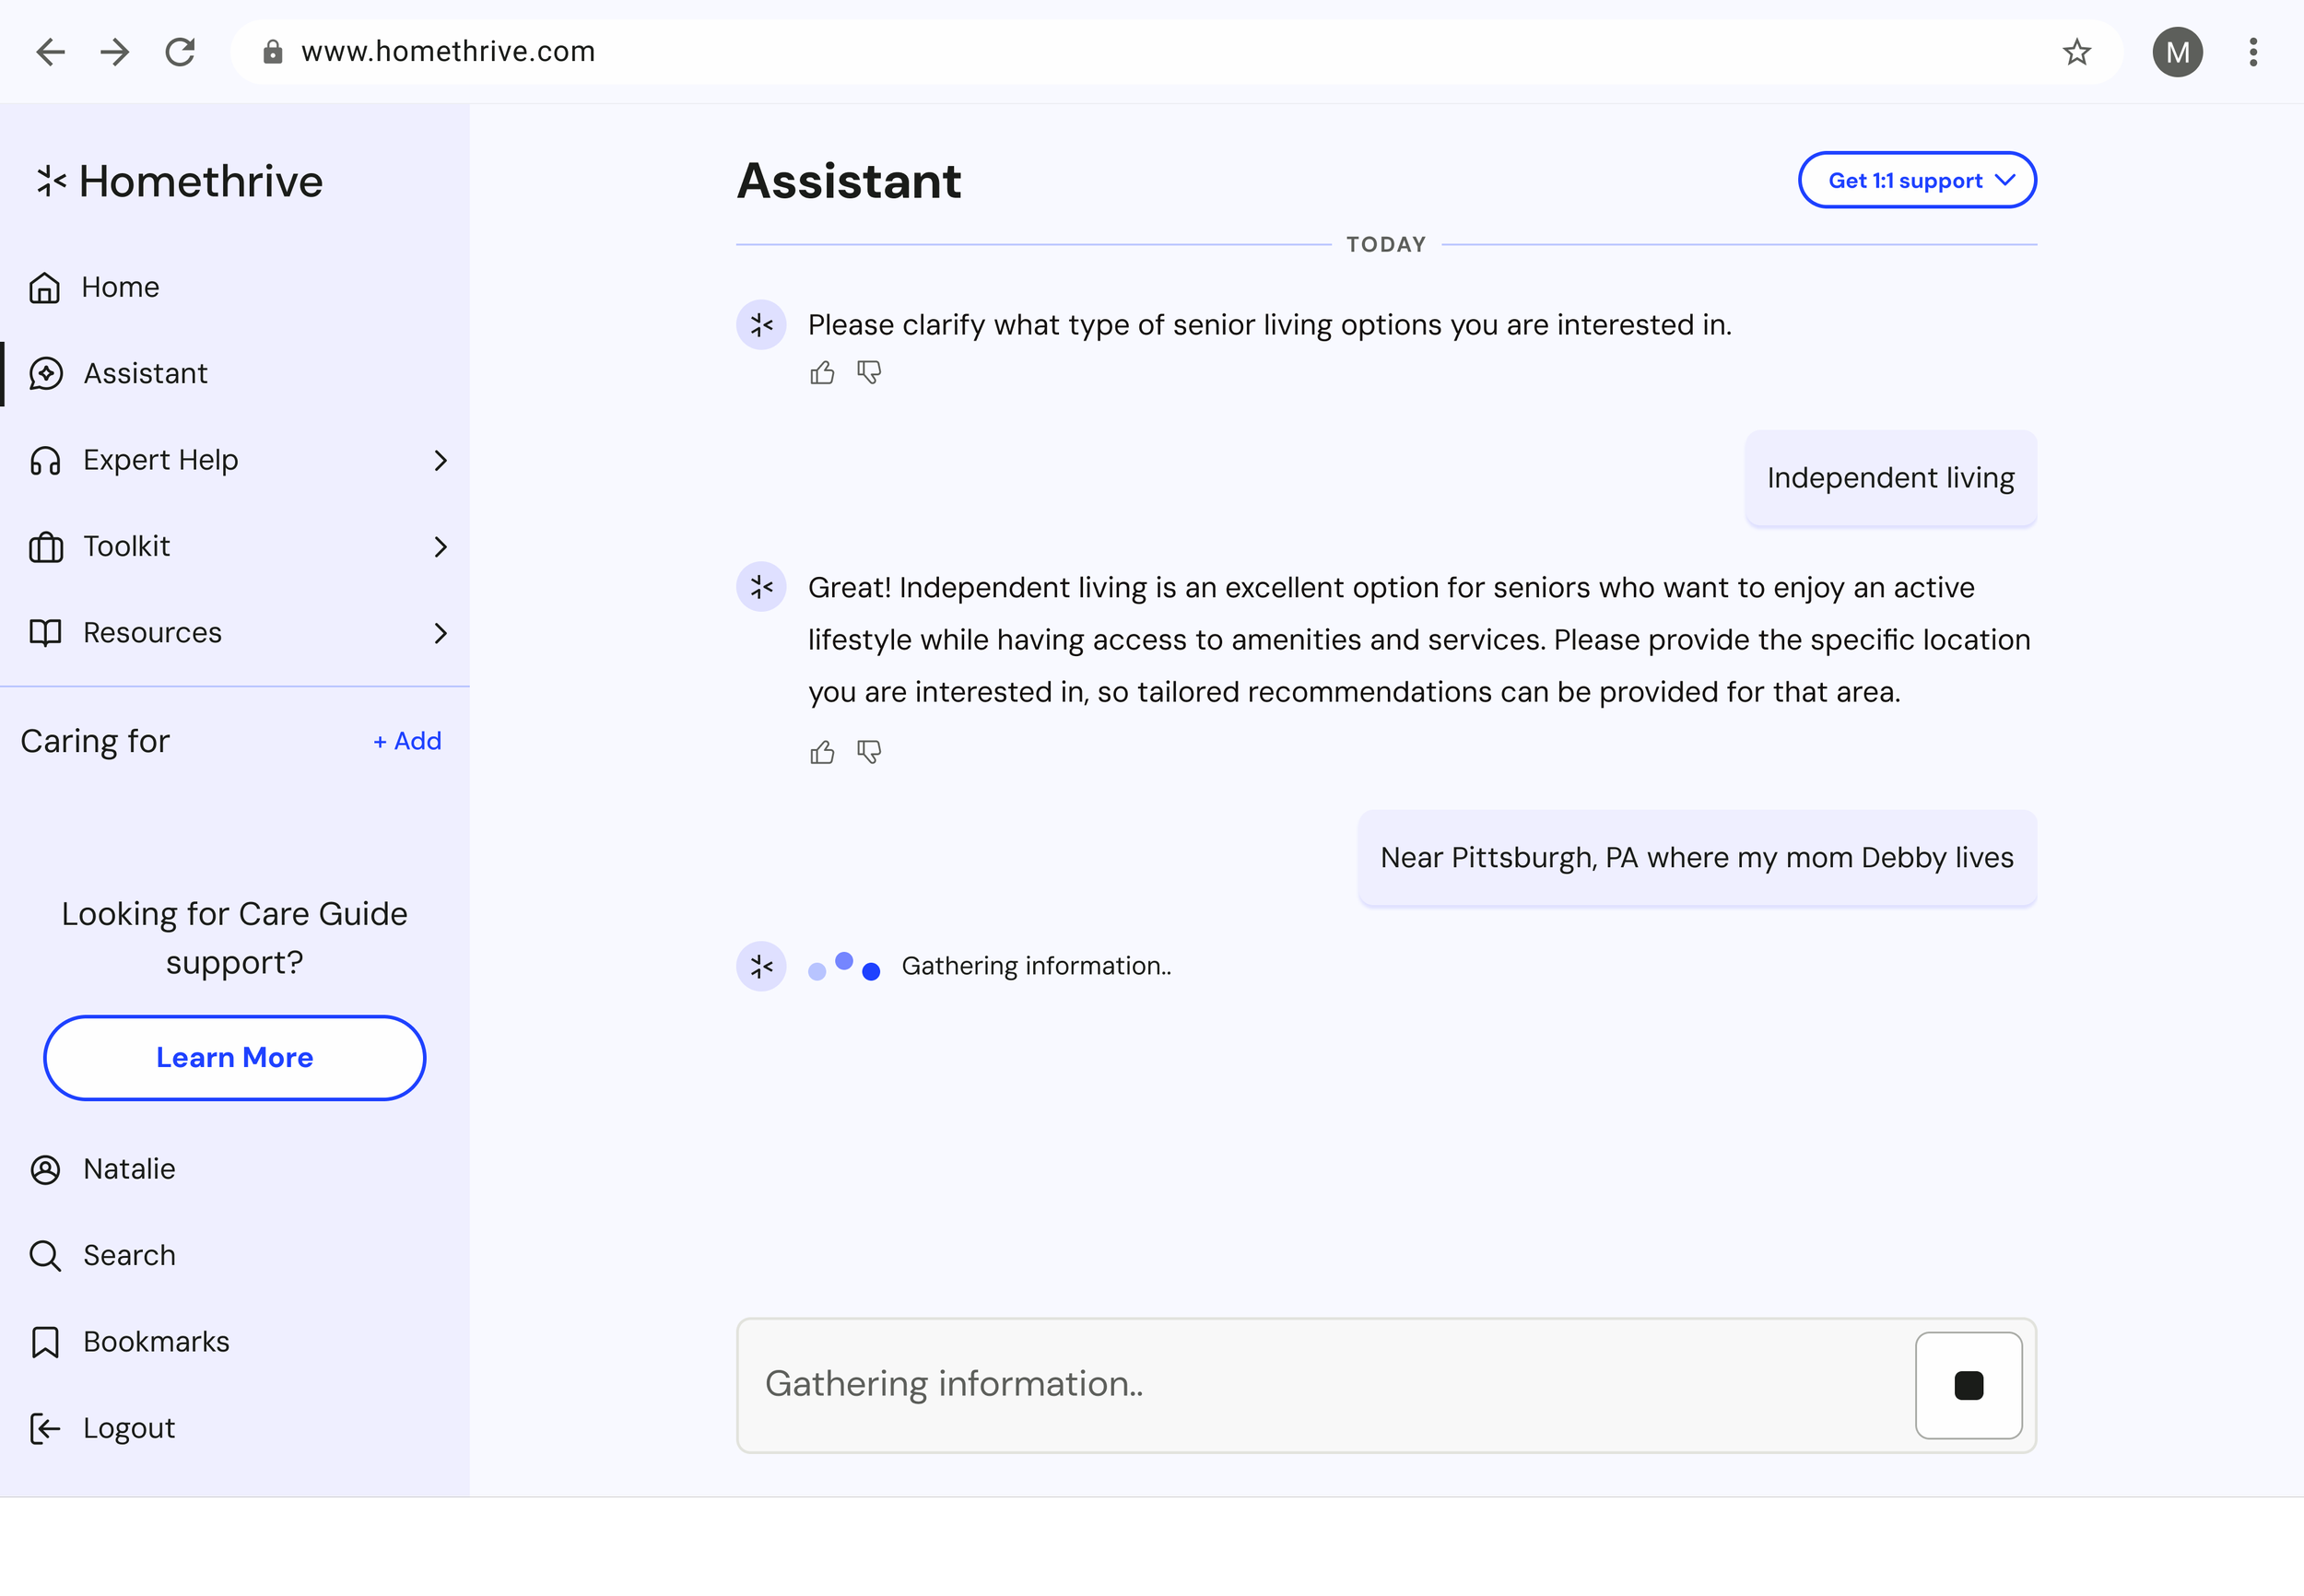The height and width of the screenshot is (1596, 2304).
Task: Dislike the Independent living response
Action: click(869, 752)
